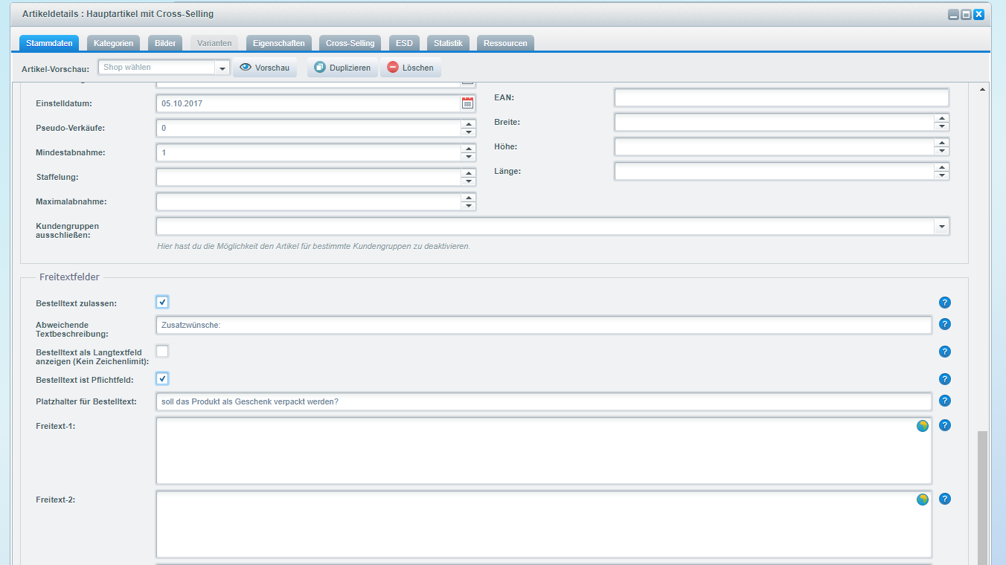Minimize the Artikeldetails window

(x=953, y=14)
